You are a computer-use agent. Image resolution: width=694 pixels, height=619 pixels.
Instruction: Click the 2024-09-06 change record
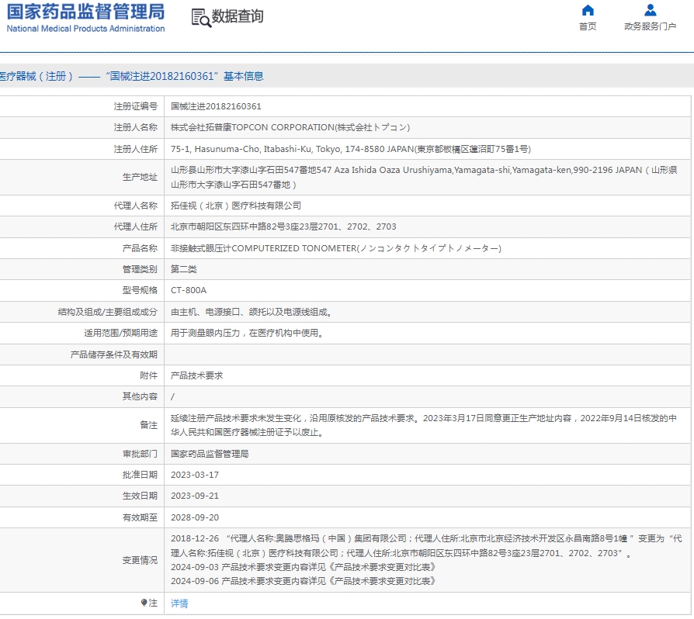(304, 581)
